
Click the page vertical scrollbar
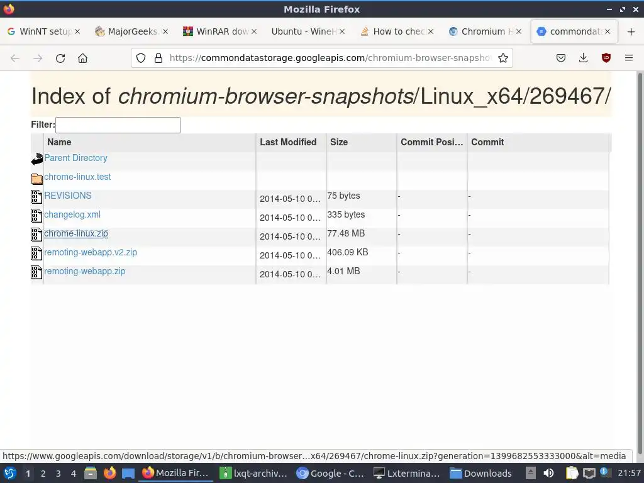coord(640,263)
